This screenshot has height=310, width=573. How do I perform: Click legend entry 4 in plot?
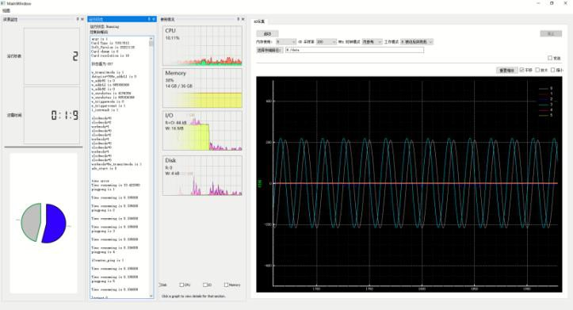point(546,109)
